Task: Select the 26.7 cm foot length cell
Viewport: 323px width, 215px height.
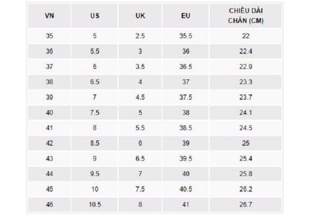Action: (246, 205)
